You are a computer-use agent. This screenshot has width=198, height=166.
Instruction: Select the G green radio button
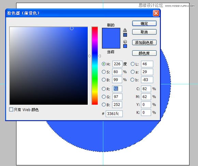(x=104, y=97)
